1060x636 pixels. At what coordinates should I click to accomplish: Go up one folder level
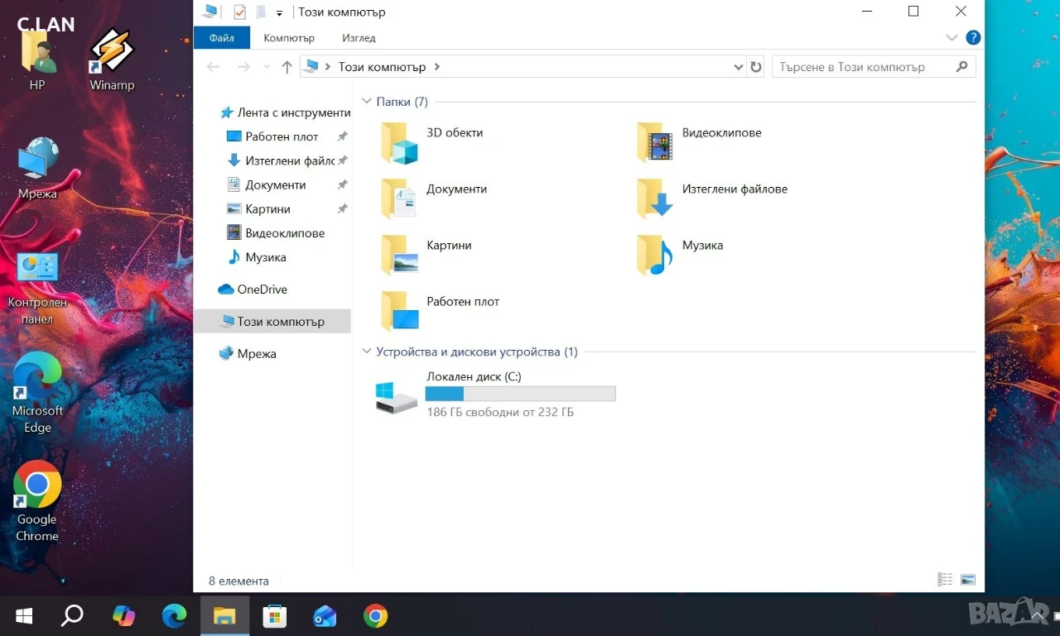click(x=287, y=67)
